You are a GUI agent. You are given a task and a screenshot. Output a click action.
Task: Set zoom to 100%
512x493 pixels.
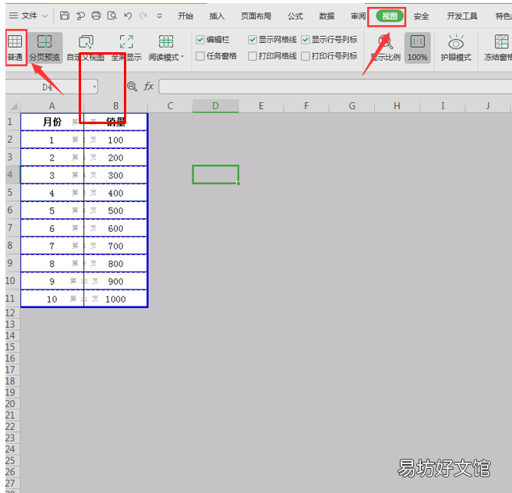pyautogui.click(x=418, y=48)
